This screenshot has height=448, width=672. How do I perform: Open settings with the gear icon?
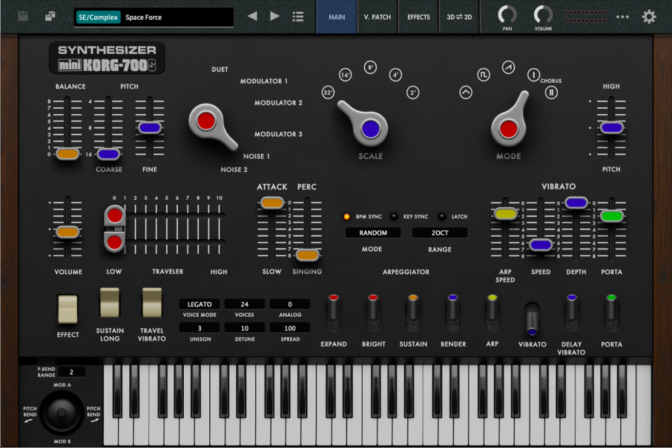[x=649, y=16]
